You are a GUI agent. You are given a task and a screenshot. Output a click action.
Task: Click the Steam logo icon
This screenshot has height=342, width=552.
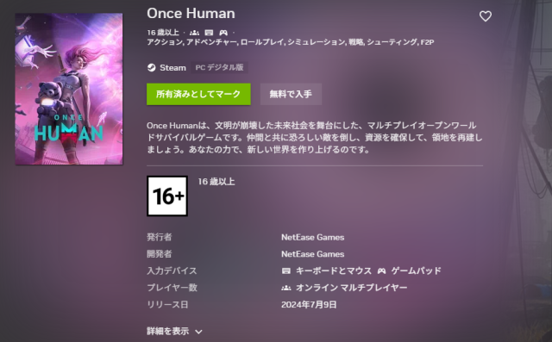click(152, 67)
